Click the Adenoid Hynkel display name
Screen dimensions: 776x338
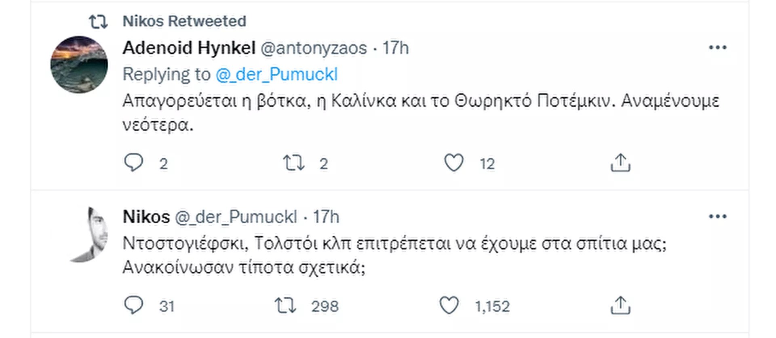pyautogui.click(x=189, y=48)
